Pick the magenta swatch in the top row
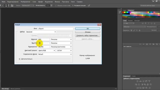The width and height of the screenshot is (160, 90). (130, 12)
